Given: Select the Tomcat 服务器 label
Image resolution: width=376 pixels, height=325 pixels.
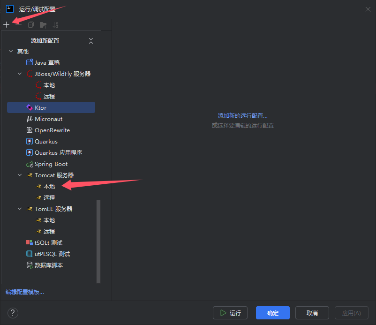Looking at the screenshot, I should [x=54, y=175].
